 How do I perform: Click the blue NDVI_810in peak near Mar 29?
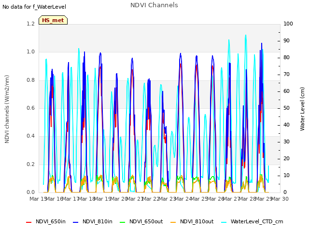[262, 43]
